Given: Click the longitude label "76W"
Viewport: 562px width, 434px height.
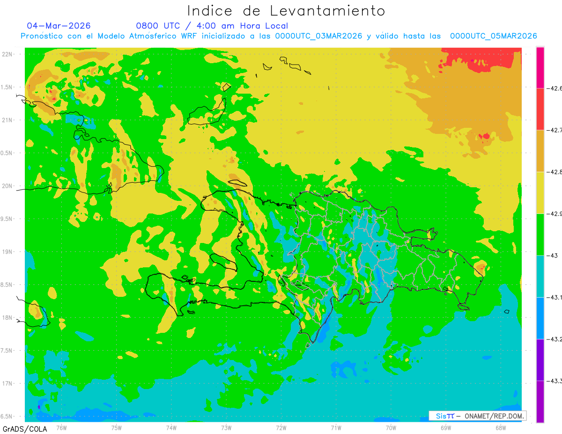Looking at the screenshot, I should coord(61,428).
